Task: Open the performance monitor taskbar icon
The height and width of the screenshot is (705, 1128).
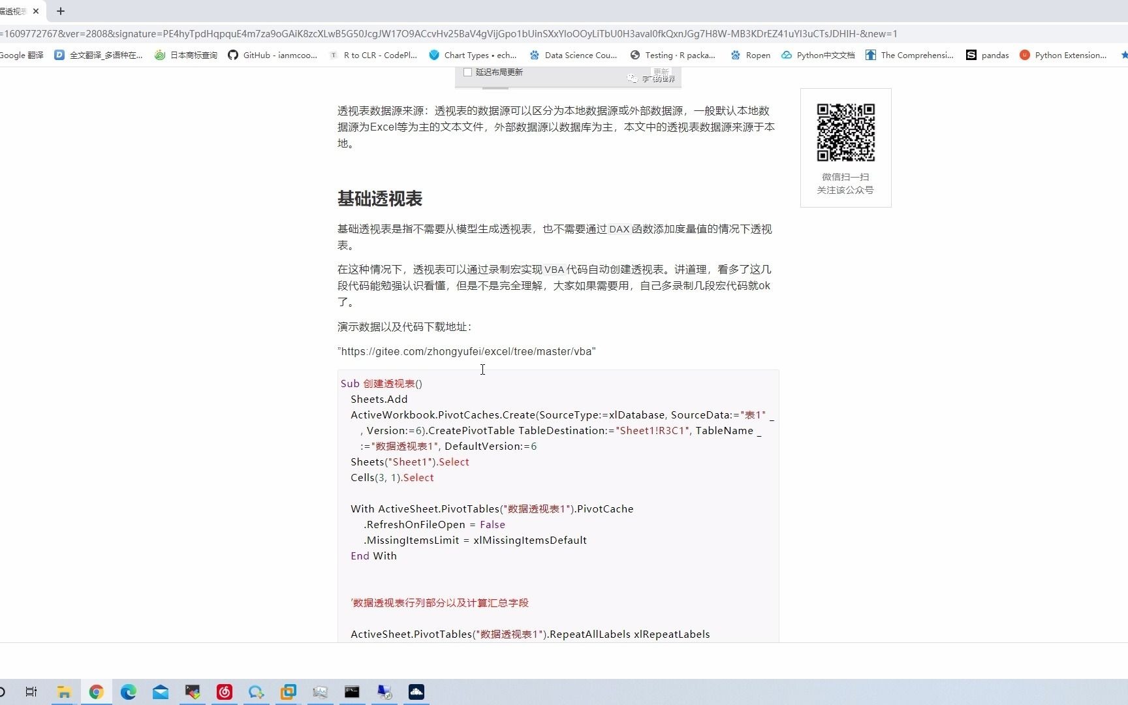Action: click(320, 692)
